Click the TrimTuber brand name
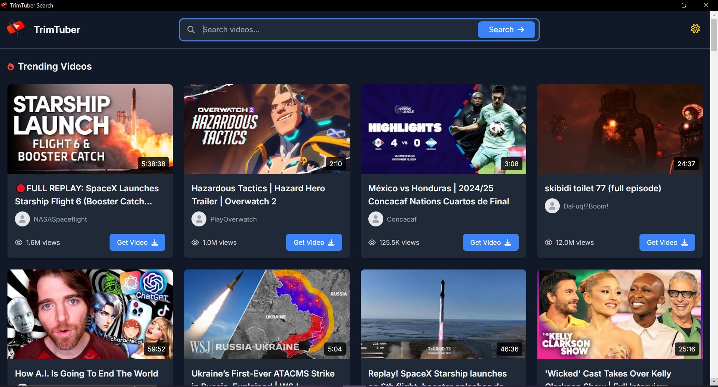 [57, 30]
